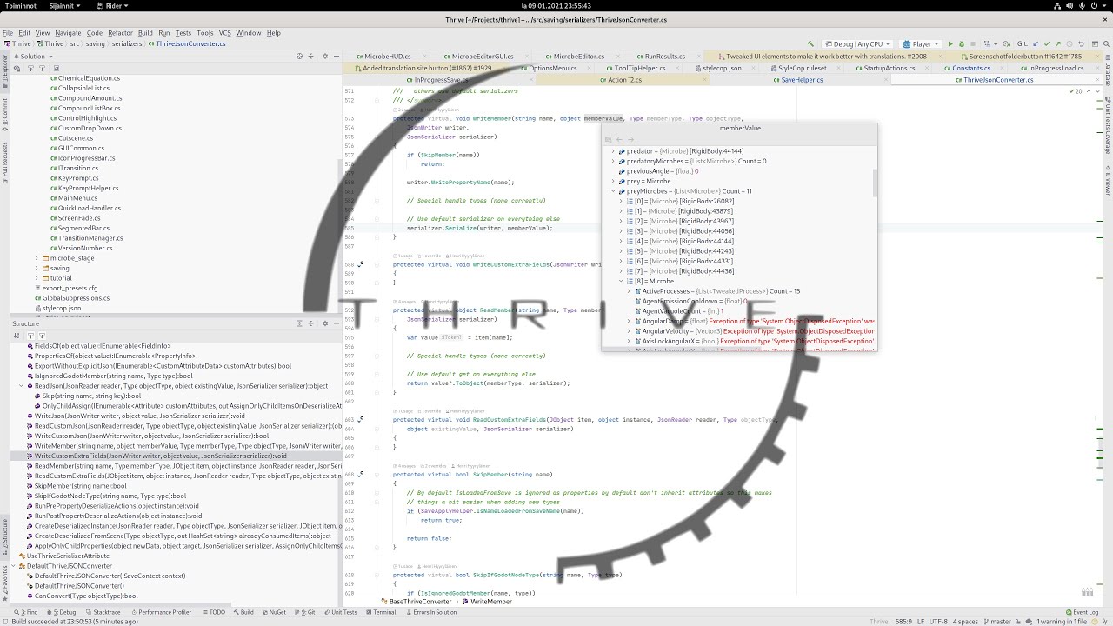Open the Debug | Any CPU configuration dropdown

pyautogui.click(x=856, y=44)
